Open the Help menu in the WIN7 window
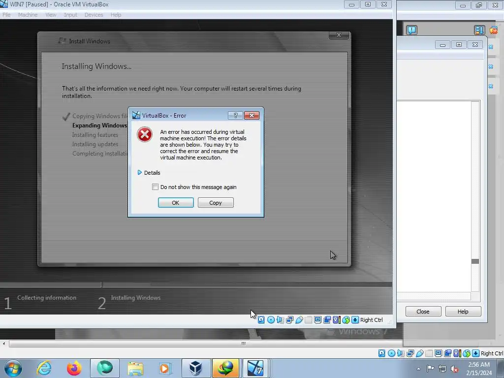The width and height of the screenshot is (504, 378). [116, 15]
